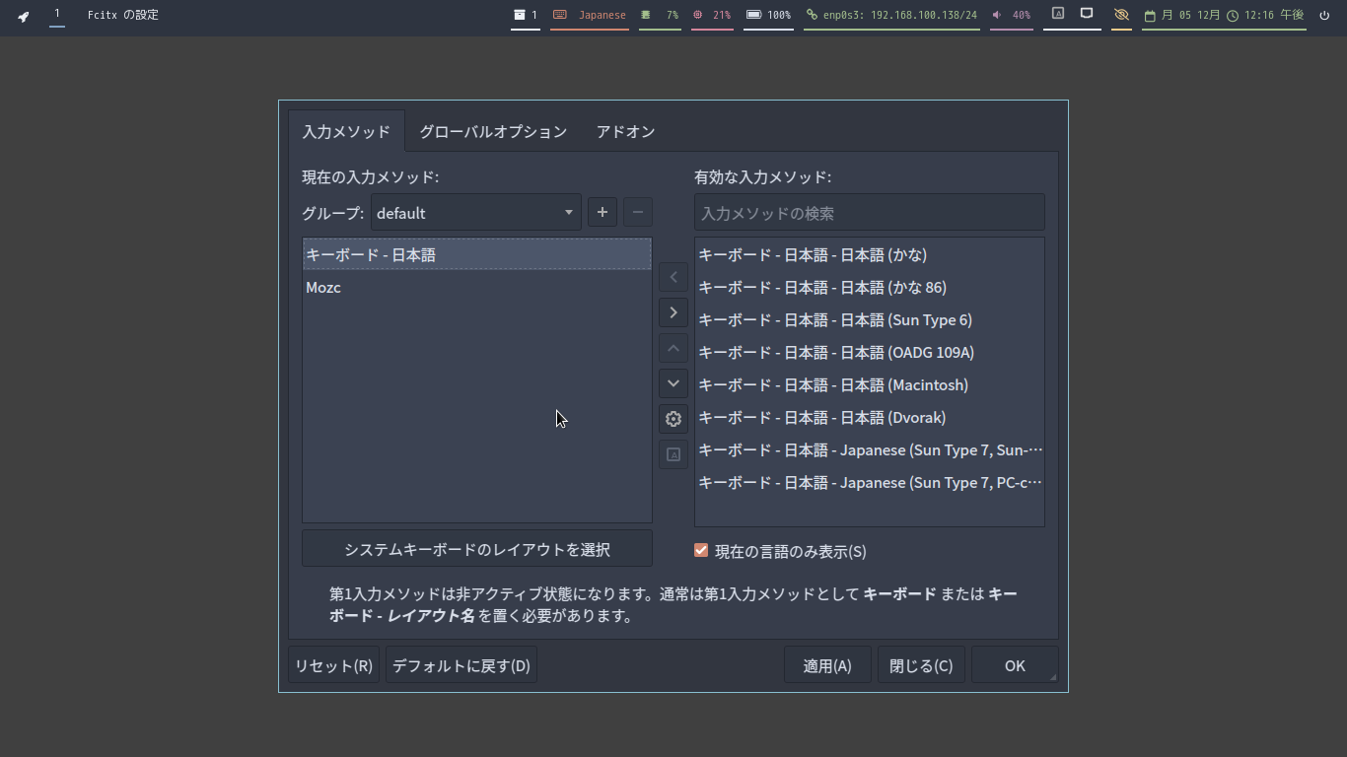Viewport: 1347px width, 757px height.
Task: Select workspace 1 in top bar
Action: [57, 14]
